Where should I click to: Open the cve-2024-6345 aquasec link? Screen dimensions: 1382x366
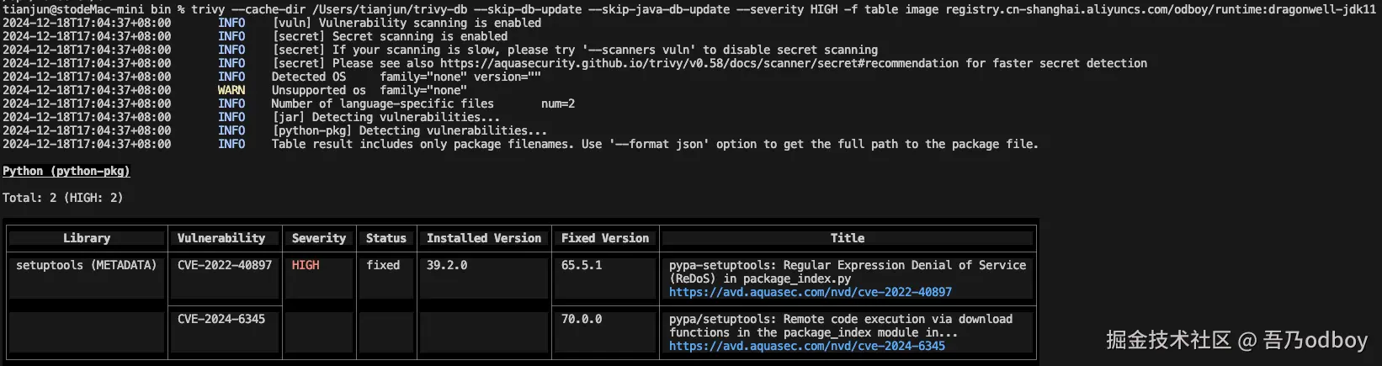tap(806, 346)
